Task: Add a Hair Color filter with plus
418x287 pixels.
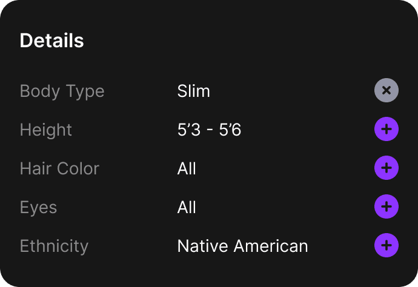Action: click(386, 168)
